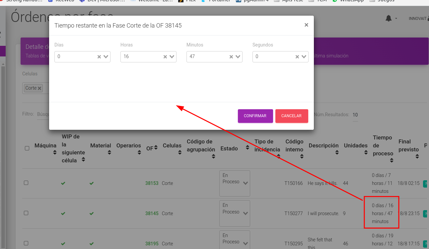Sort table by Operarios column
The height and width of the screenshot is (249, 429).
click(139, 152)
